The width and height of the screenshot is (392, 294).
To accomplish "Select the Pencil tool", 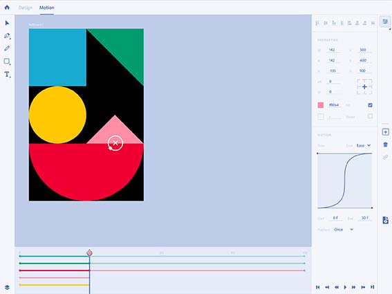I will (7, 48).
